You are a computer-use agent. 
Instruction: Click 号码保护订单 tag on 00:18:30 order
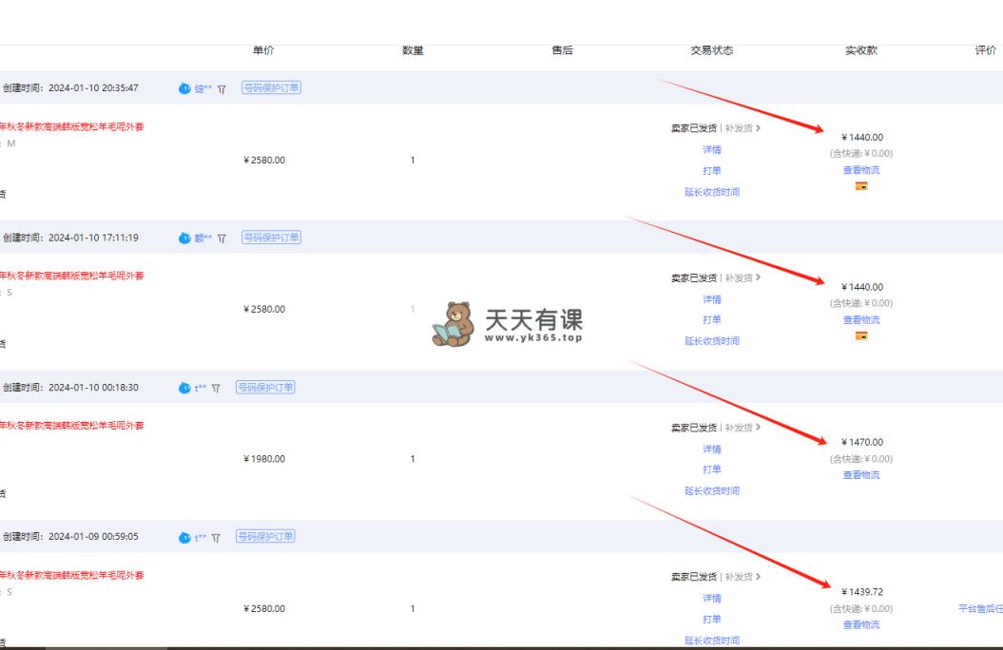(x=265, y=388)
